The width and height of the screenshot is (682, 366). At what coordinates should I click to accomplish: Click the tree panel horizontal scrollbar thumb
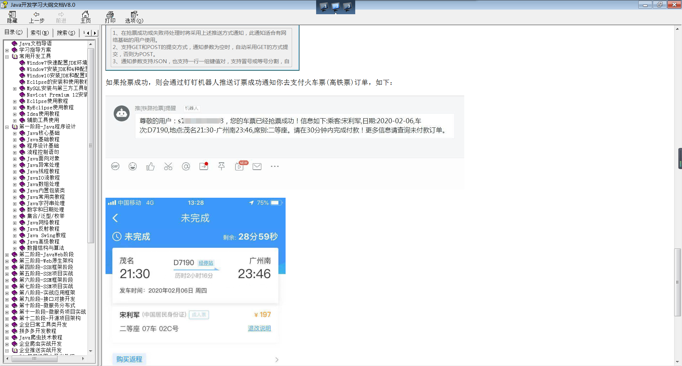click(34, 359)
